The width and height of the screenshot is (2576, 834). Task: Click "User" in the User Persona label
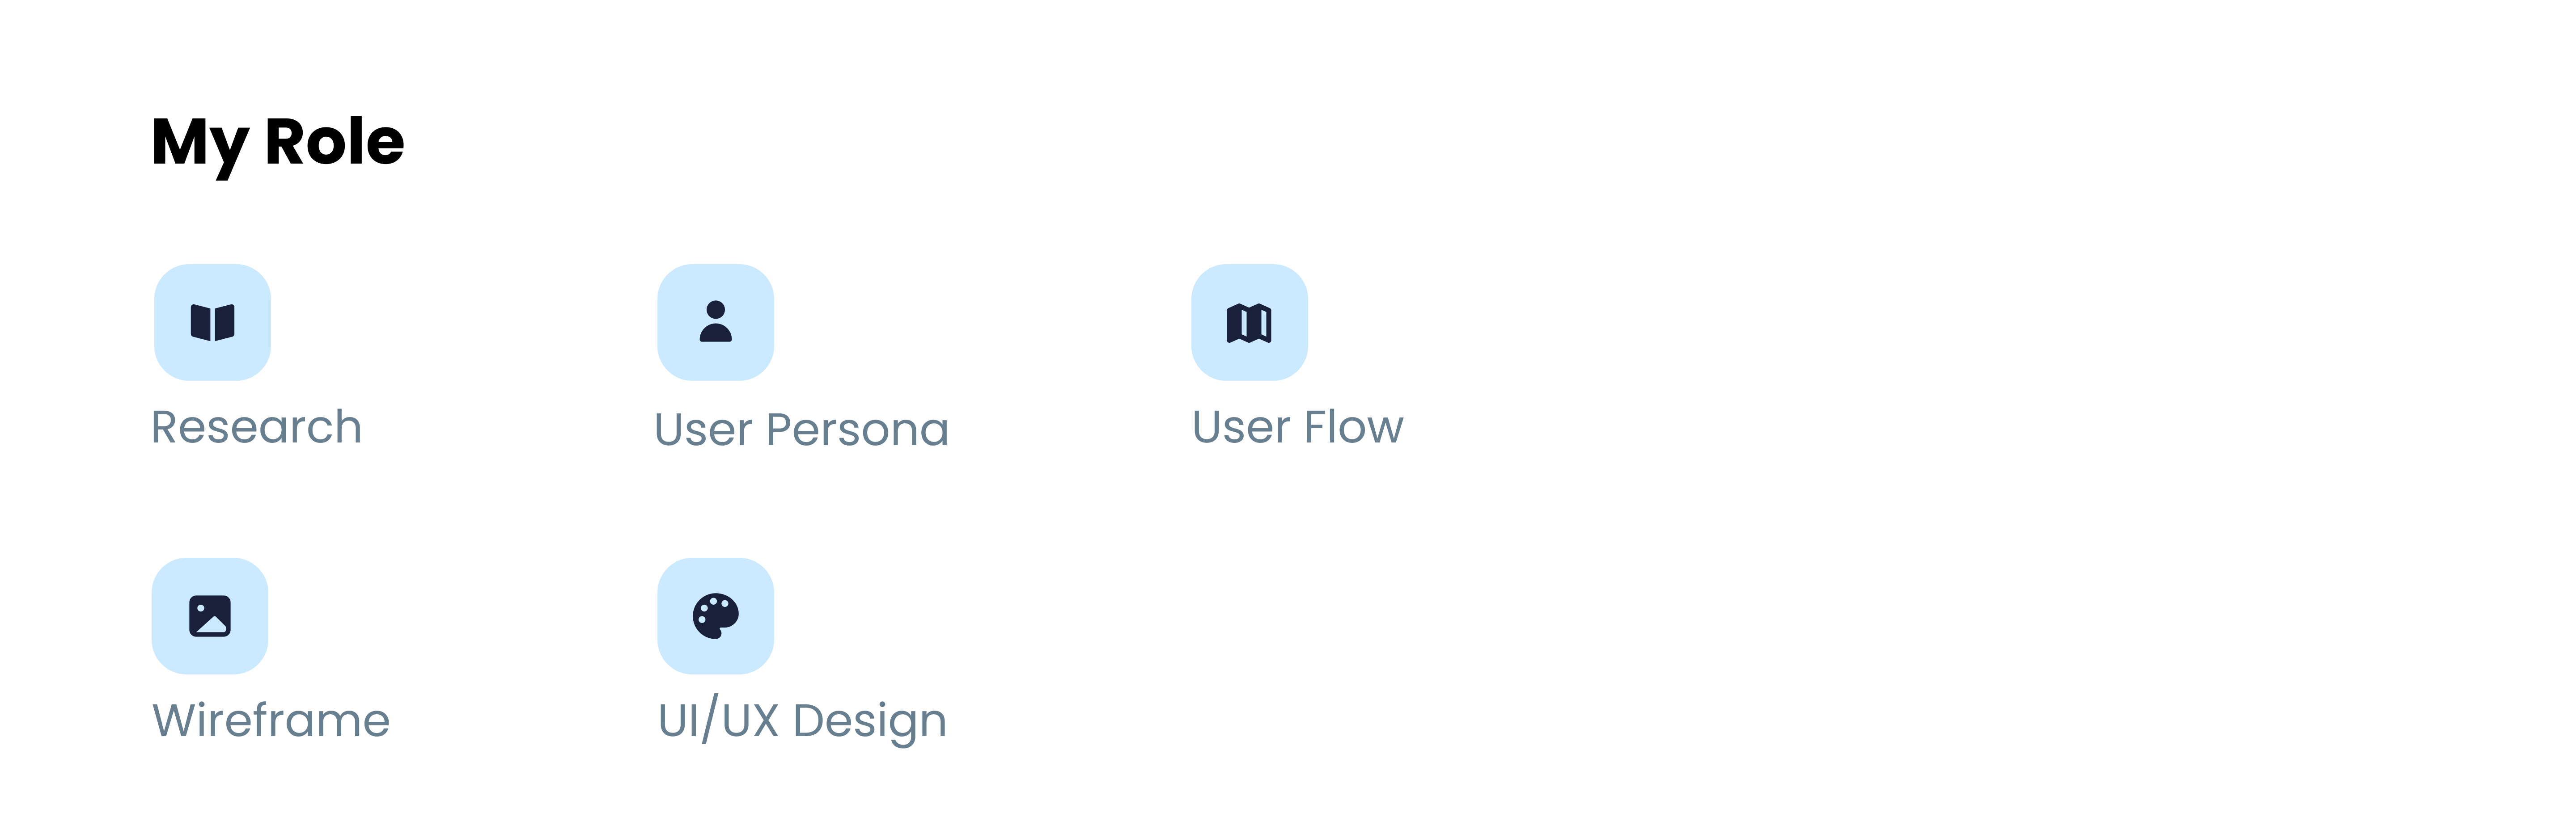(x=703, y=430)
